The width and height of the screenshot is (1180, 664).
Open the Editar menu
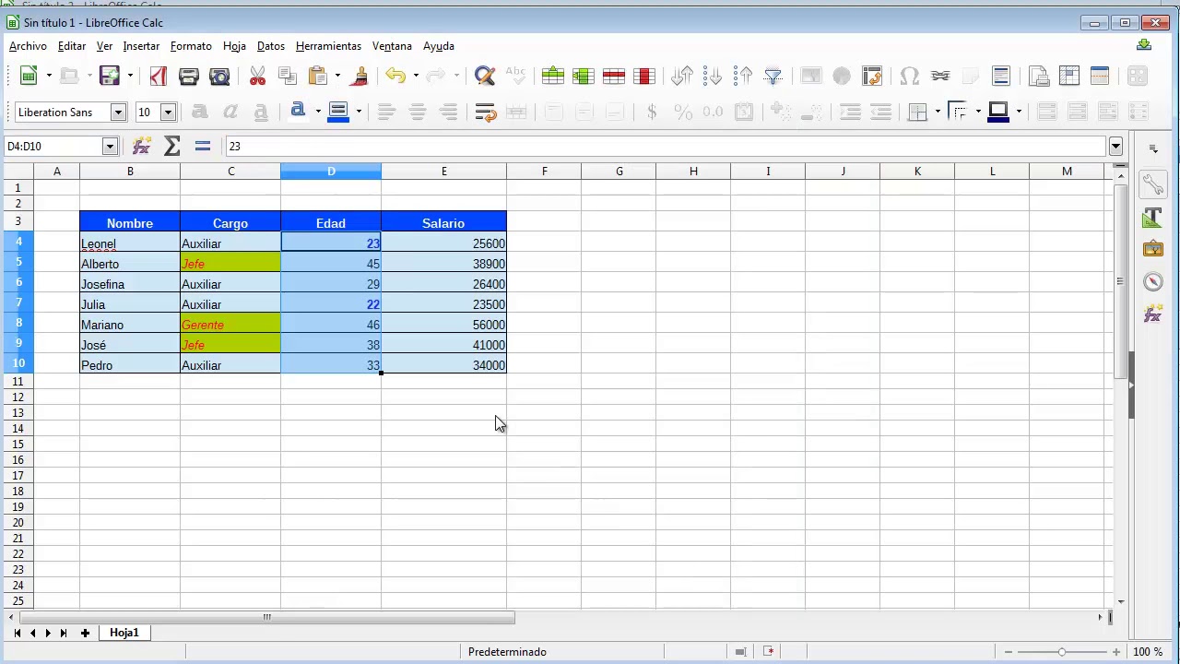[x=72, y=46]
